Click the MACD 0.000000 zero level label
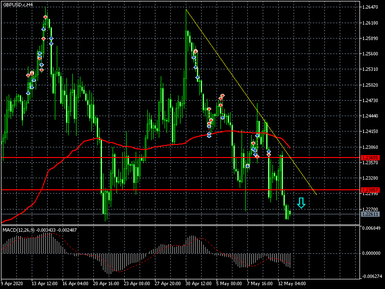Viewport: 385px width, 289px height. pyautogui.click(x=372, y=253)
